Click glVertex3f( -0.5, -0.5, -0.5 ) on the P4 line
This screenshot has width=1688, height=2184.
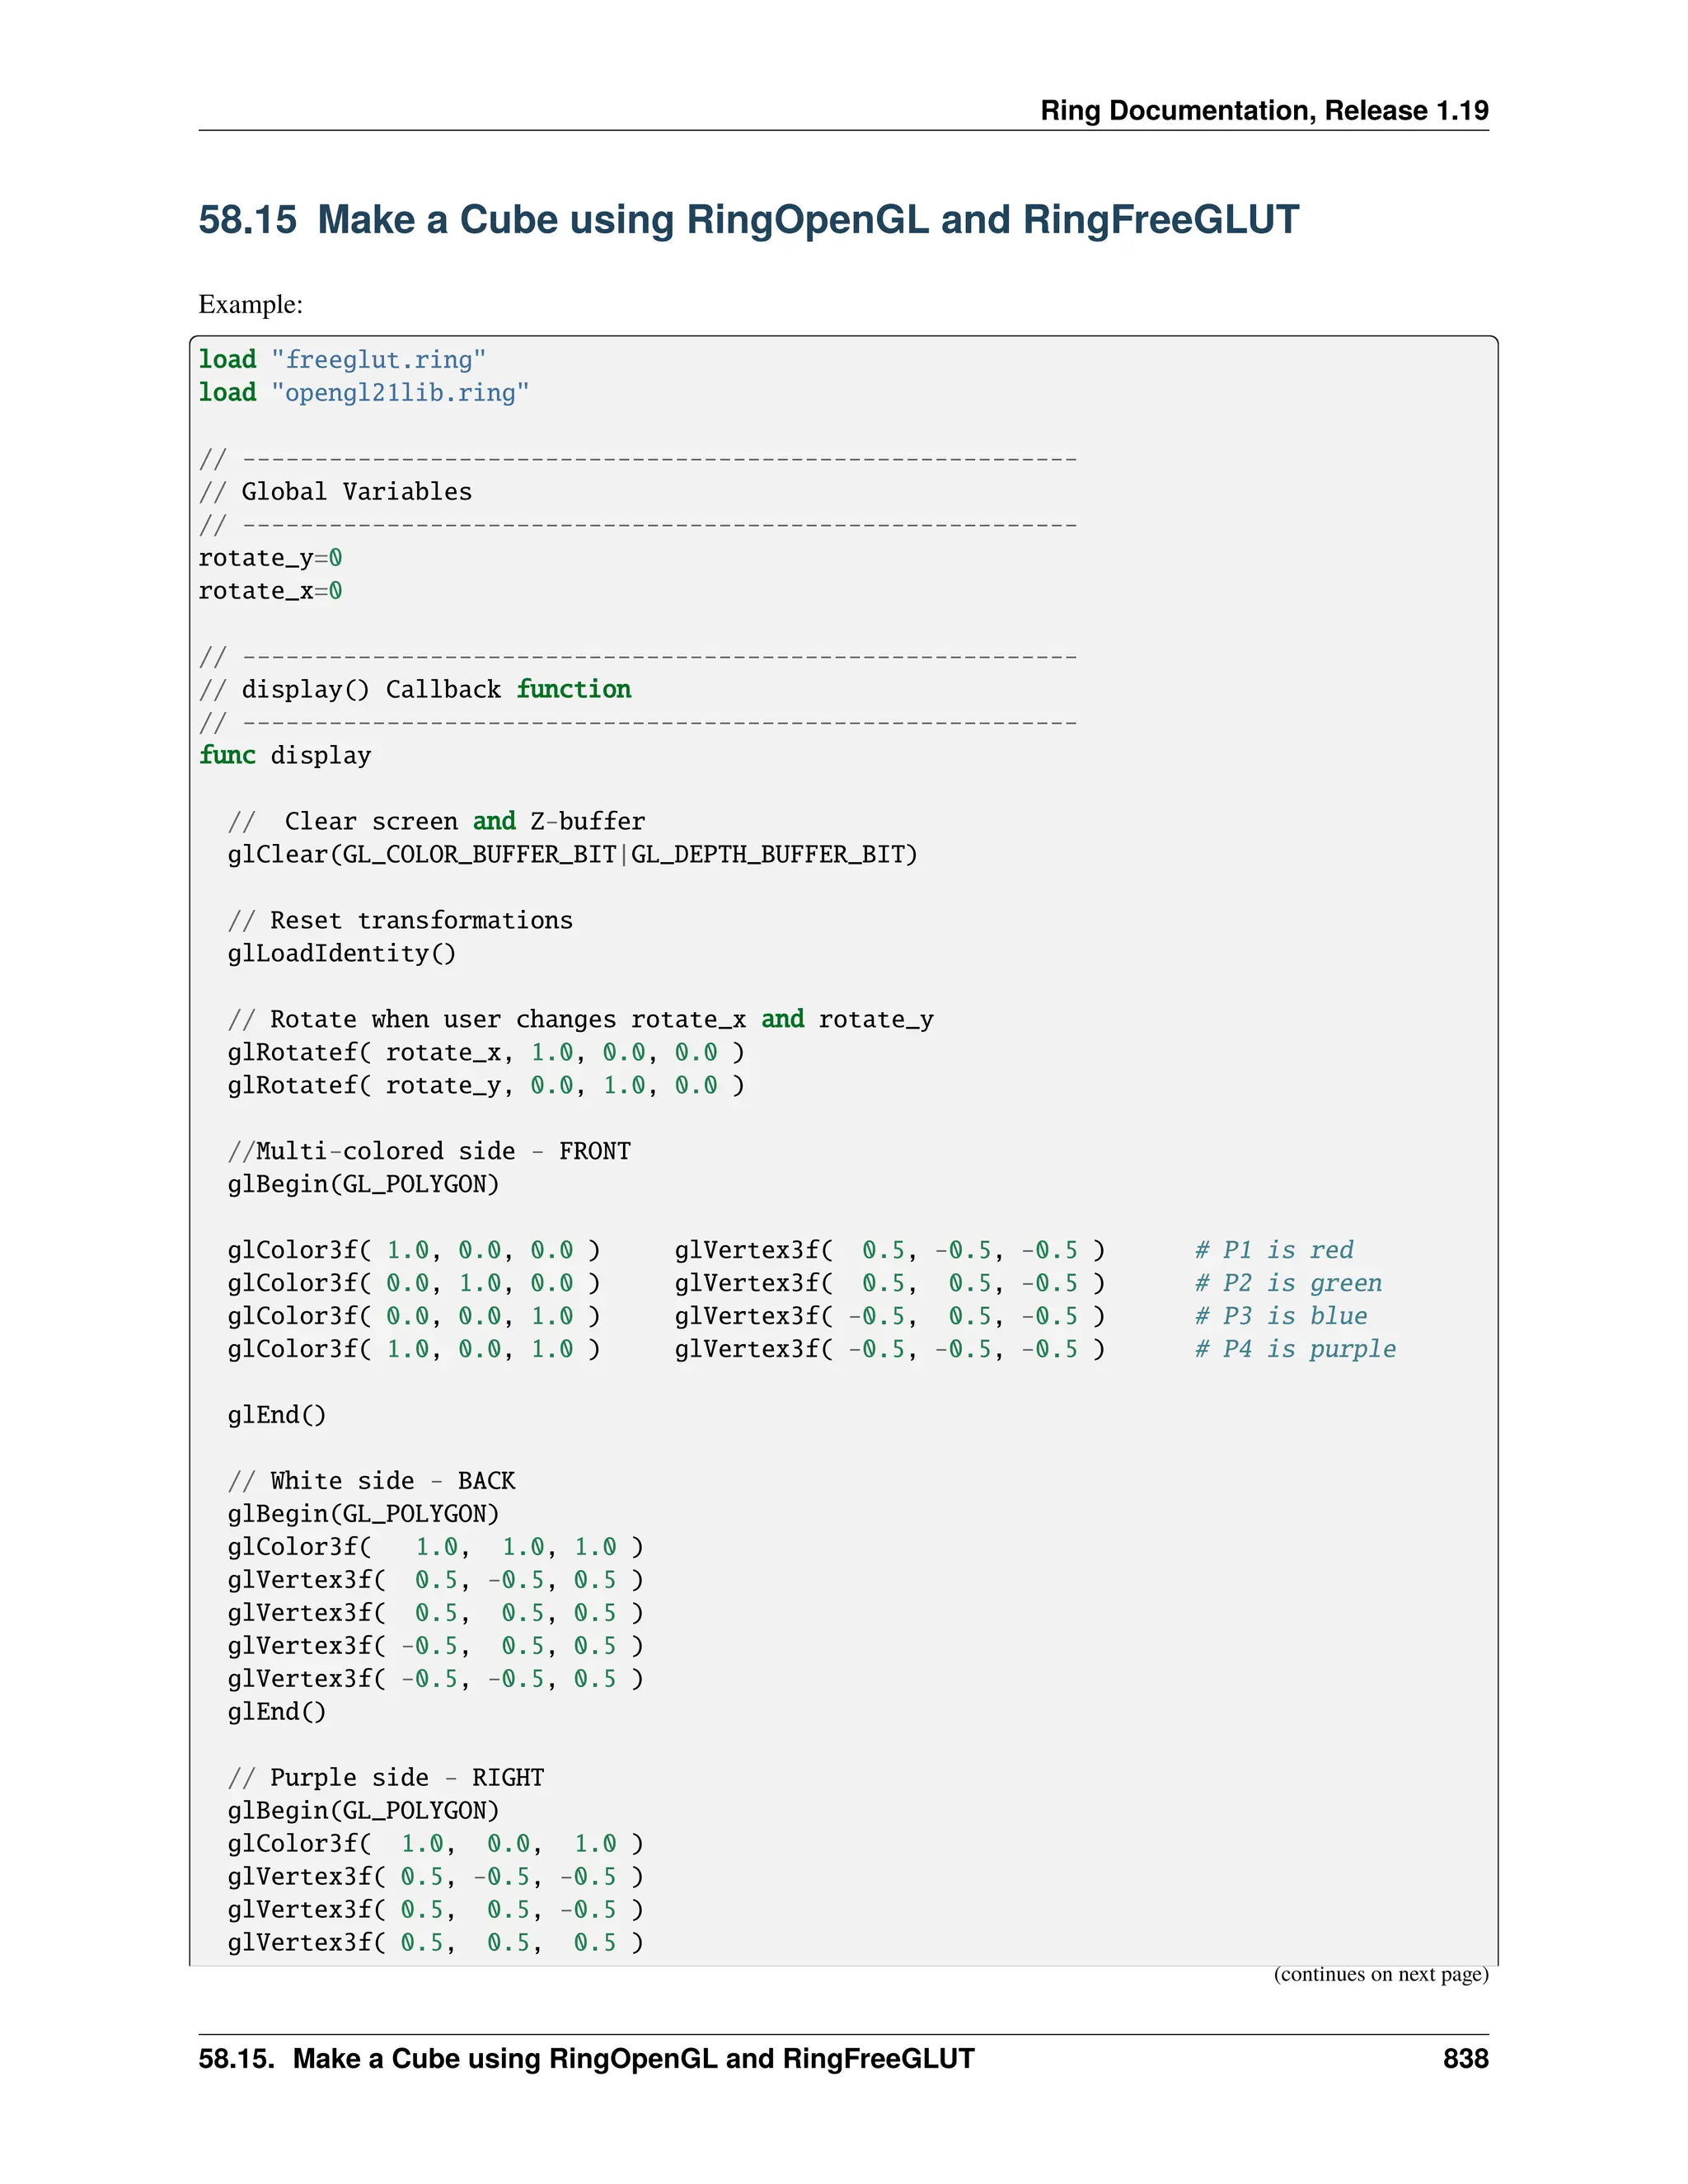[890, 1349]
